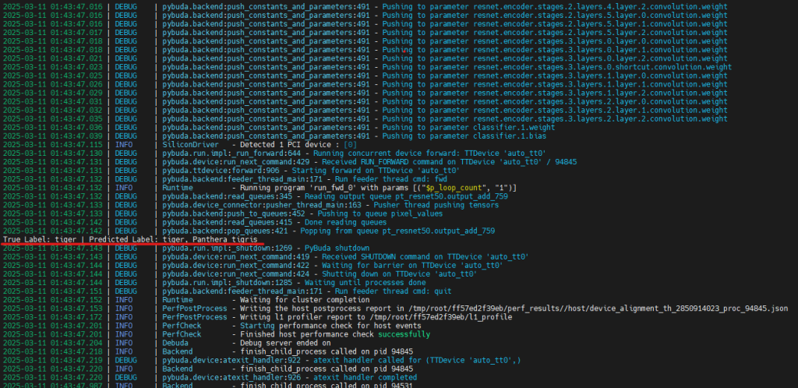Select 'Pushing to queue pixel_values' text

coord(380,214)
